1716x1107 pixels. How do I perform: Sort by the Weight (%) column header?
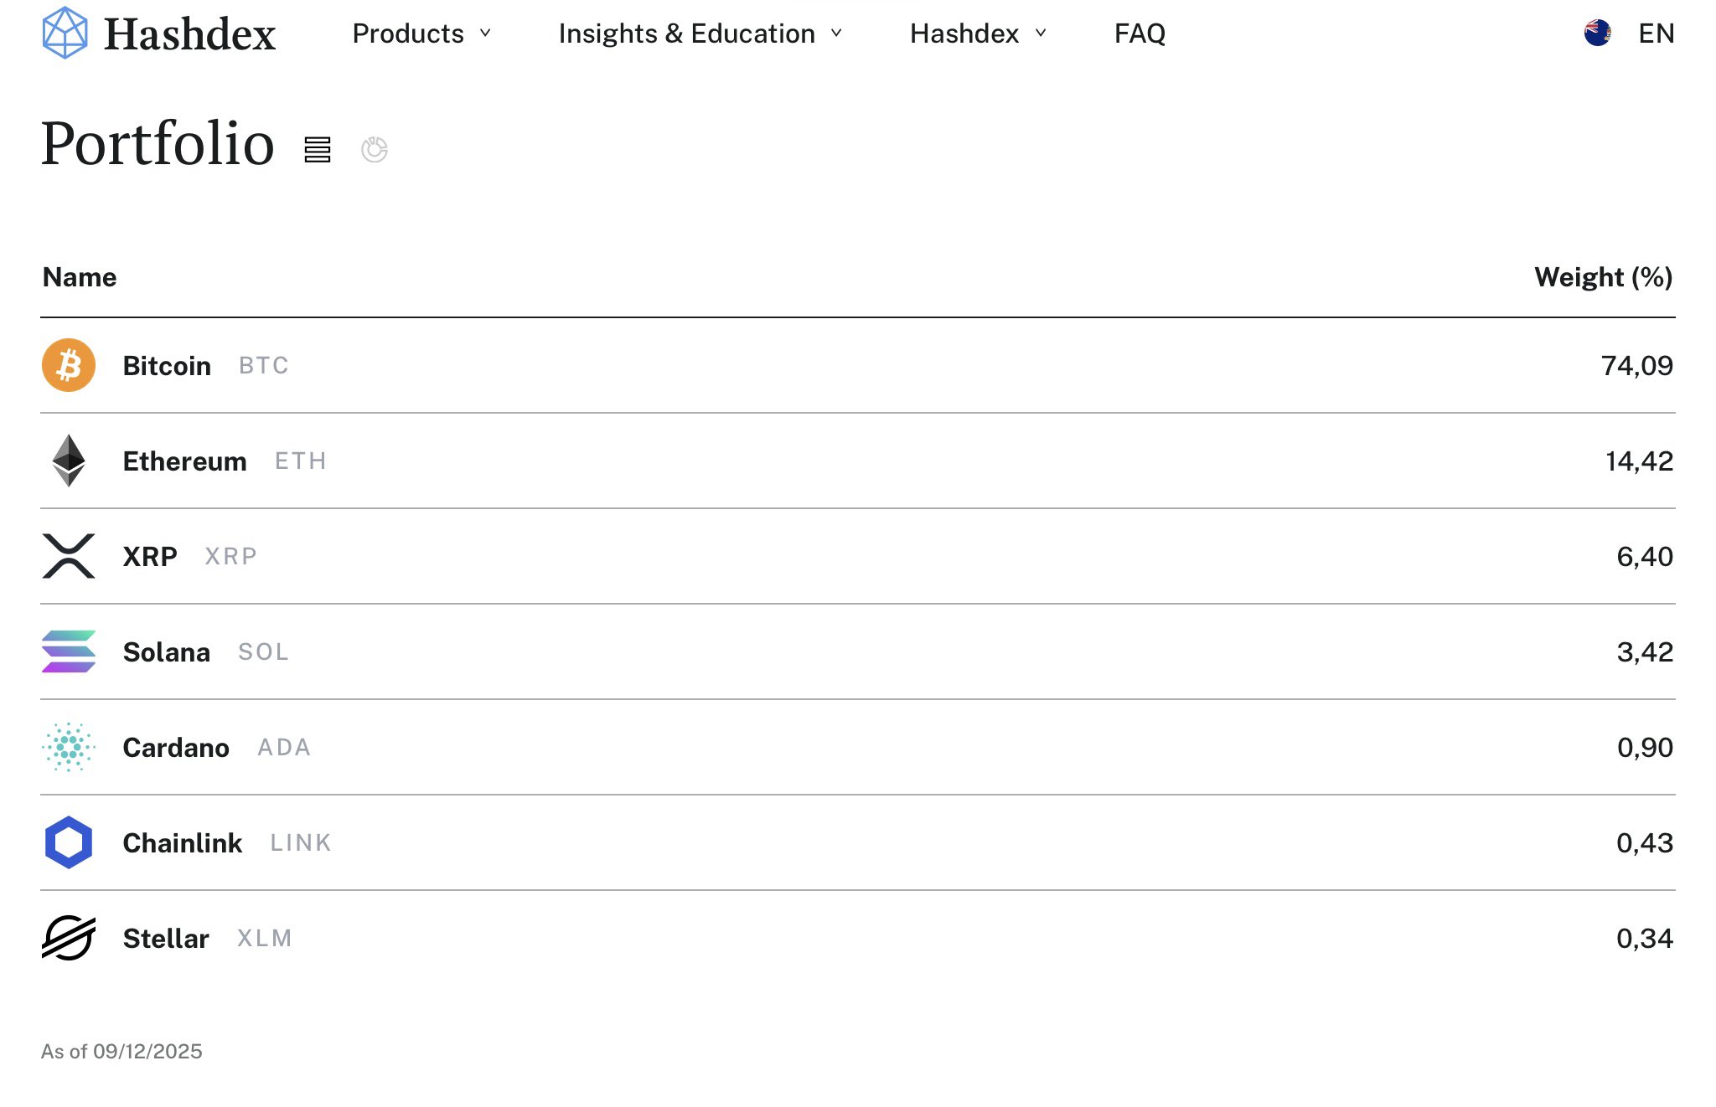point(1603,277)
